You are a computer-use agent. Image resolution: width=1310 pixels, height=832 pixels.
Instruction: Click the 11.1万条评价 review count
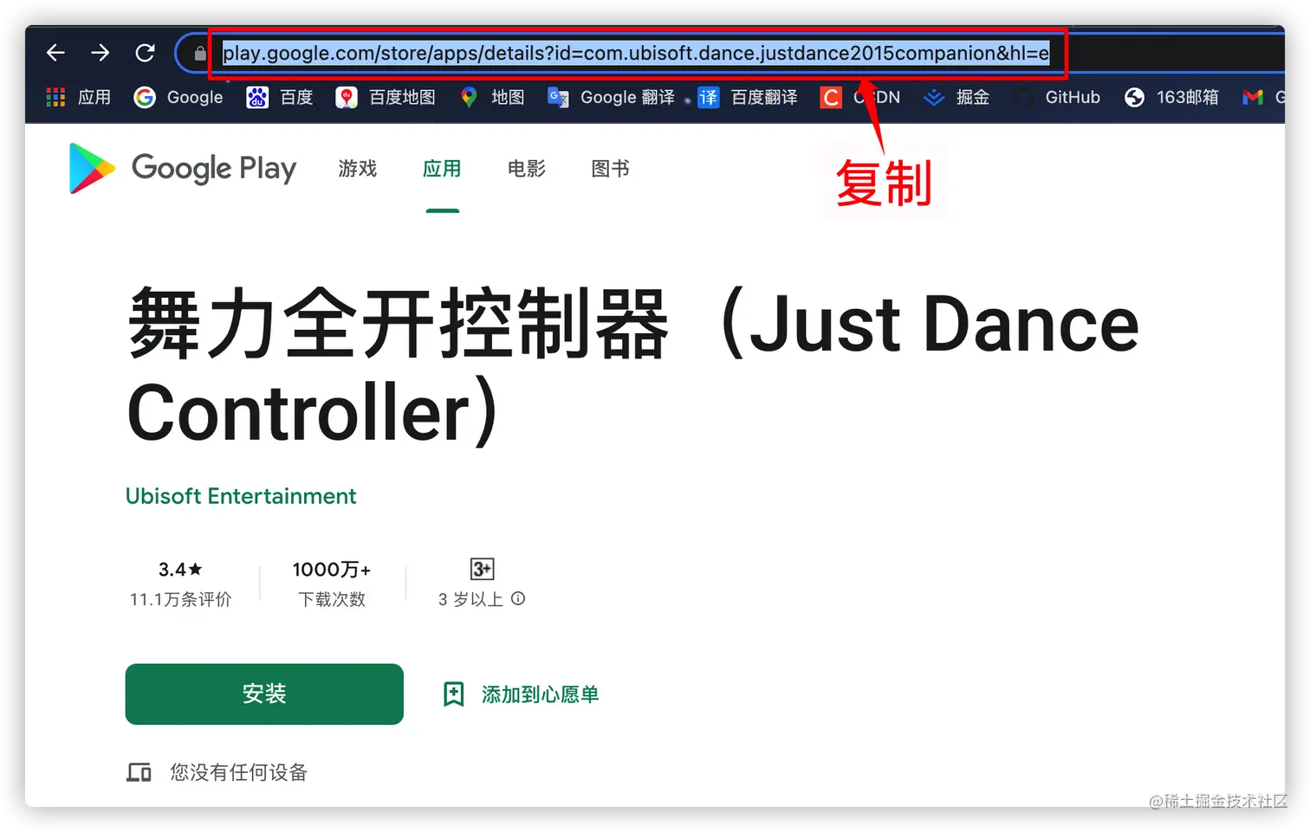point(180,599)
